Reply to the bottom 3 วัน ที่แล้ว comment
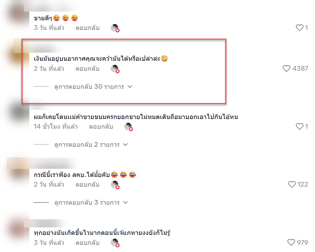The height and width of the screenshot is (252, 315). point(87,243)
